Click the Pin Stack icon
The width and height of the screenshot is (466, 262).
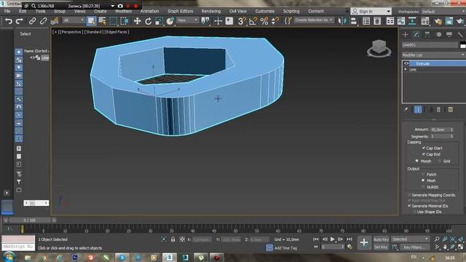406,109
